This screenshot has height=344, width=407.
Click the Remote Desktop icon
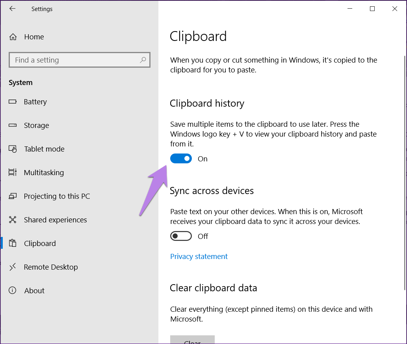[13, 267]
